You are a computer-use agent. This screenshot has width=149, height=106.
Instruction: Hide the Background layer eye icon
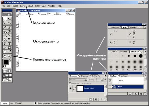[70, 89]
